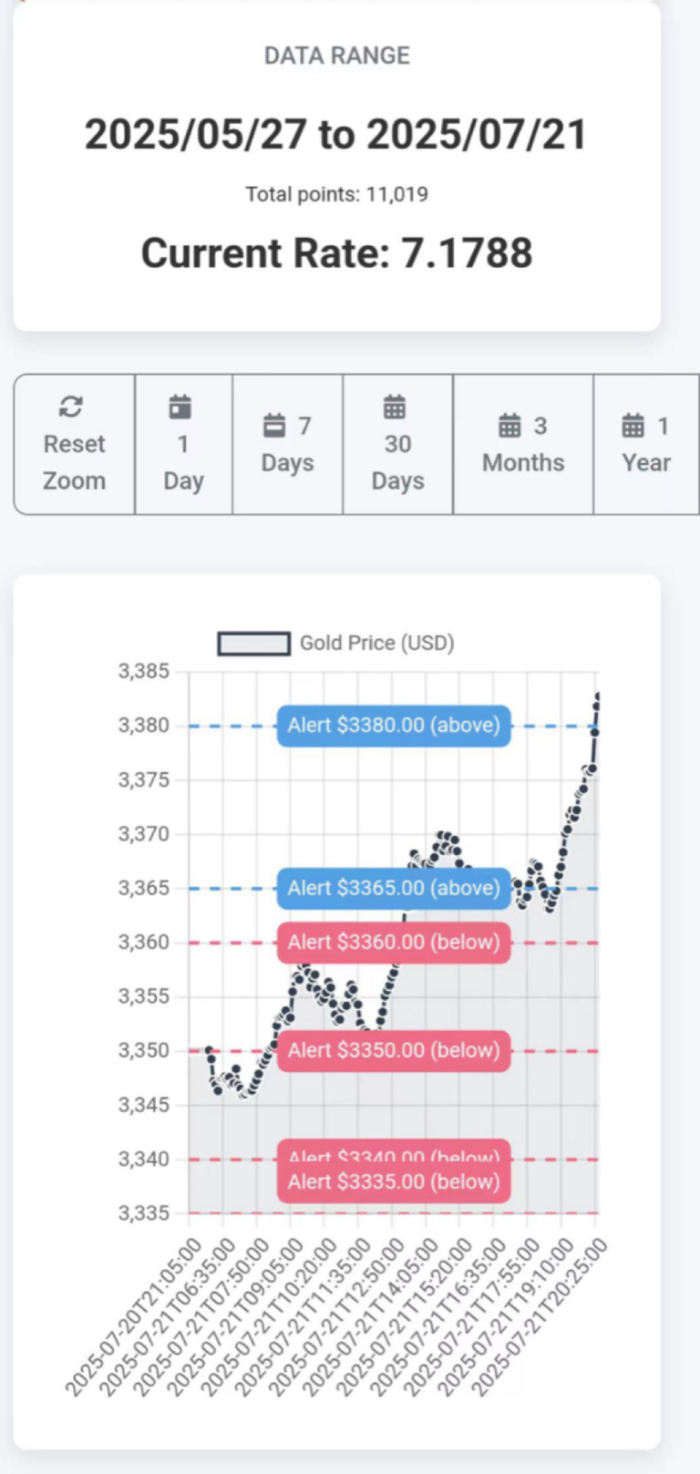The height and width of the screenshot is (1474, 700).
Task: Click the Alert $3360.00 (below) label
Action: [x=394, y=943]
